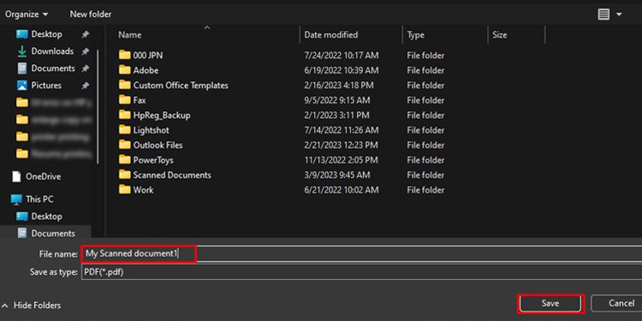Open OneDrive in navigation pane
Screen dimensions: 642x321
pos(43,177)
